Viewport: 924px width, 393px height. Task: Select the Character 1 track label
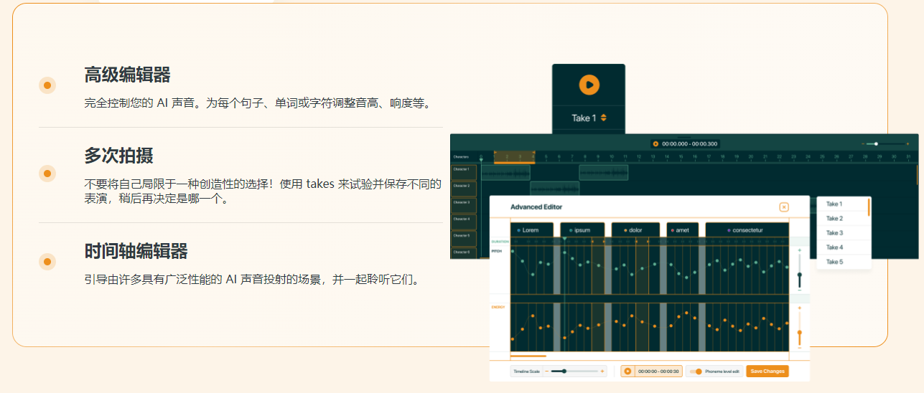click(462, 170)
